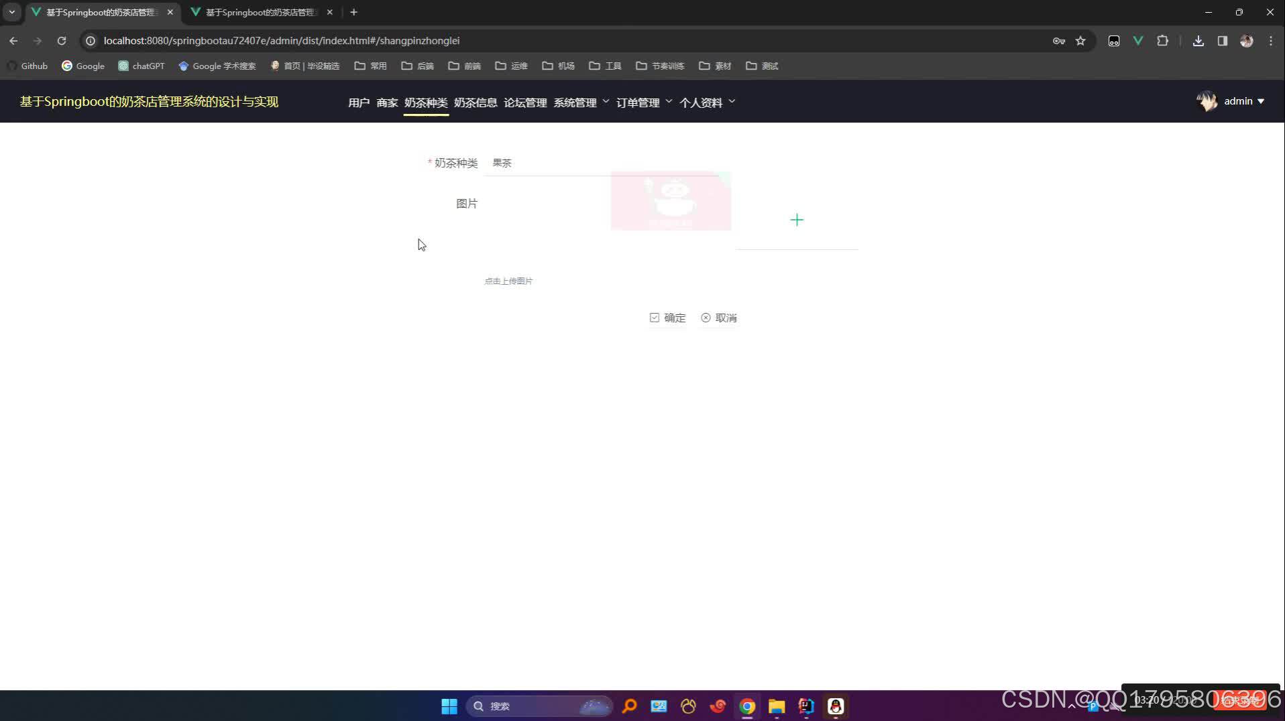The width and height of the screenshot is (1285, 721).
Task: Open QQ from the taskbar
Action: click(x=836, y=706)
